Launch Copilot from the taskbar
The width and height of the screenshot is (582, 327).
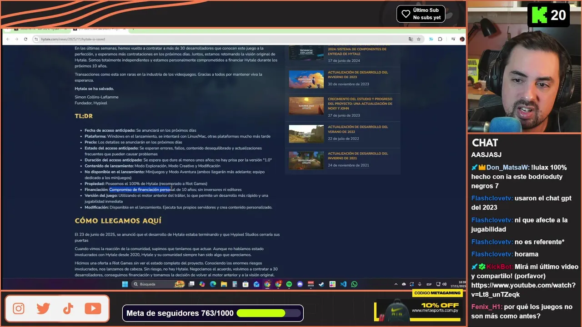[x=202, y=284]
